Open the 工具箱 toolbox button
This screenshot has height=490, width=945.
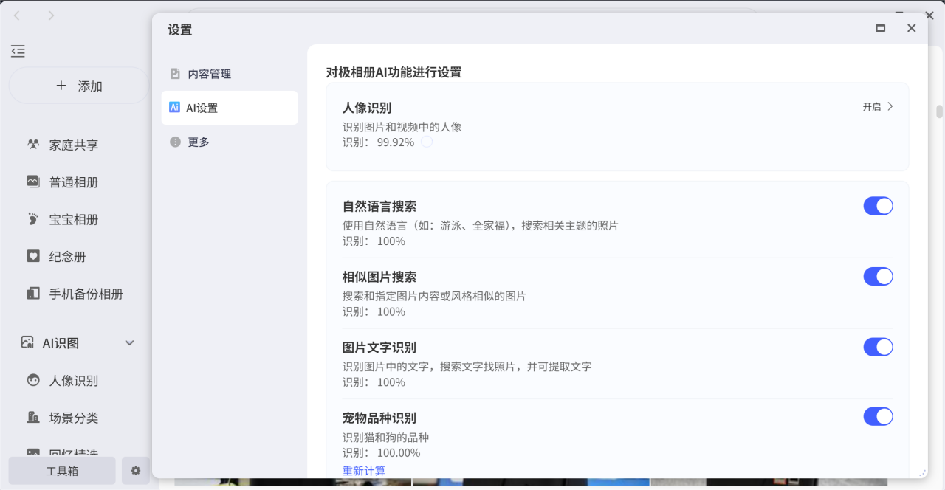(62, 471)
